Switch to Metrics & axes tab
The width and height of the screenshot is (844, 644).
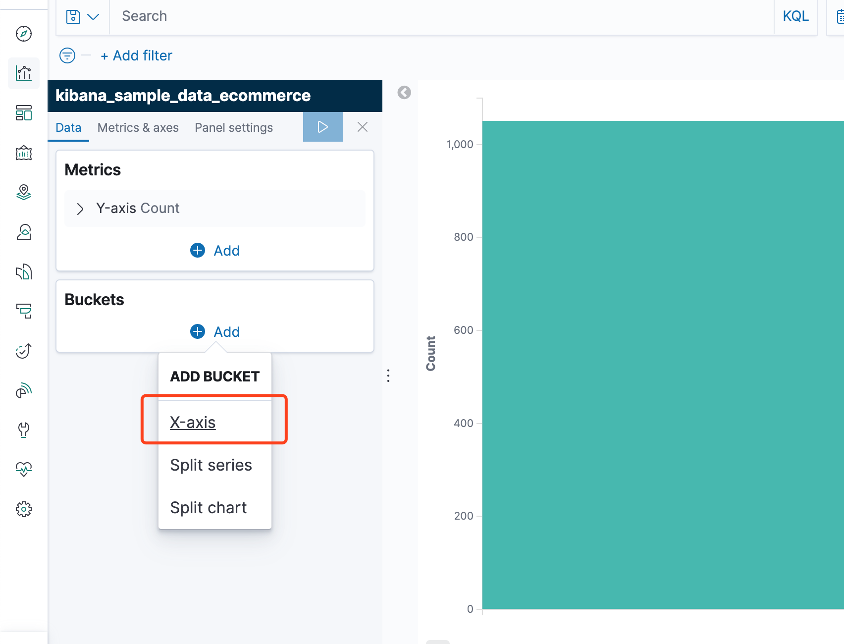(138, 128)
